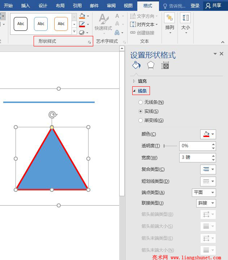228x260 pixels.
Task: Click the 宽度 line width input field
Action: click(x=195, y=157)
